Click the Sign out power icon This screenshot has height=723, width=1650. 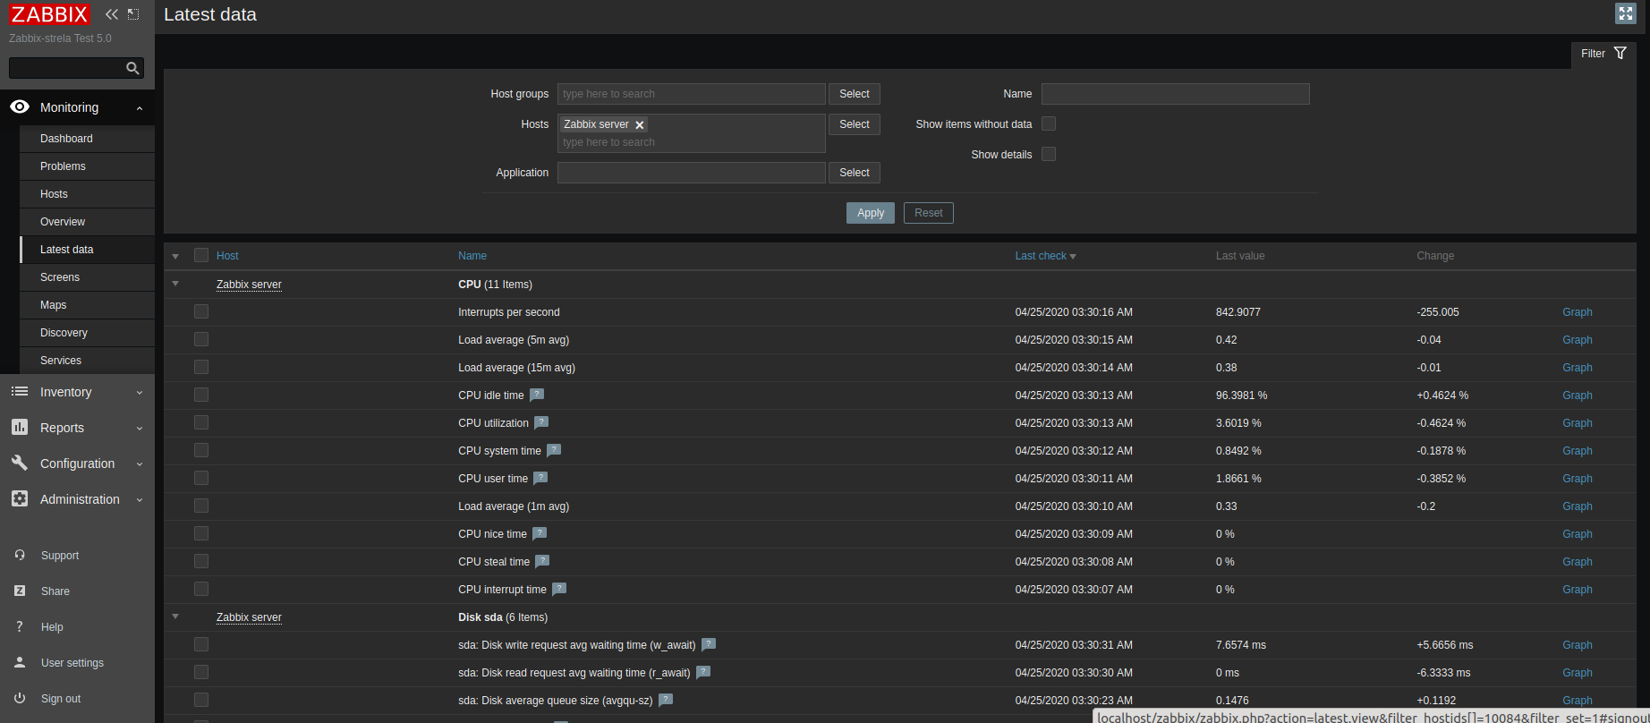point(20,698)
